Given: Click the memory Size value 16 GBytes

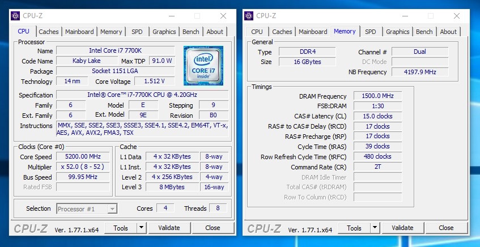Looking at the screenshot, I should coord(307,62).
